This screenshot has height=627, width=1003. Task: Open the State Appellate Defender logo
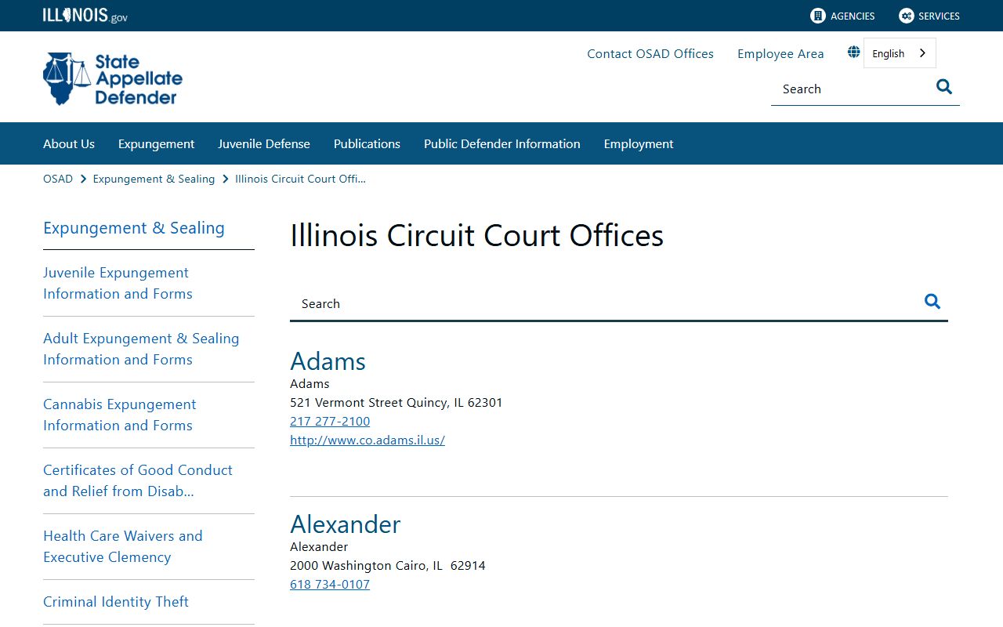pos(113,79)
